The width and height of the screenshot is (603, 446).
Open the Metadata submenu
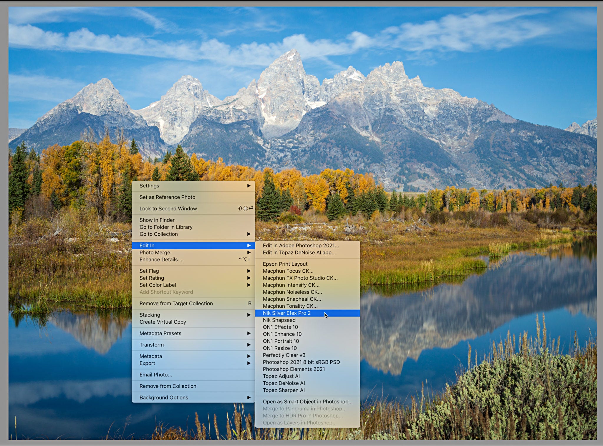(x=193, y=356)
